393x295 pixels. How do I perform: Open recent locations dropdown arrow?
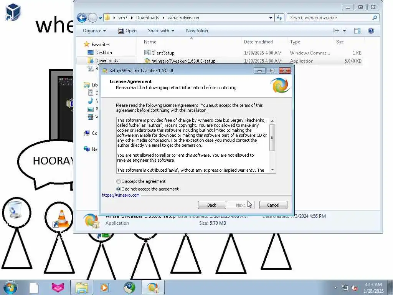click(x=100, y=18)
